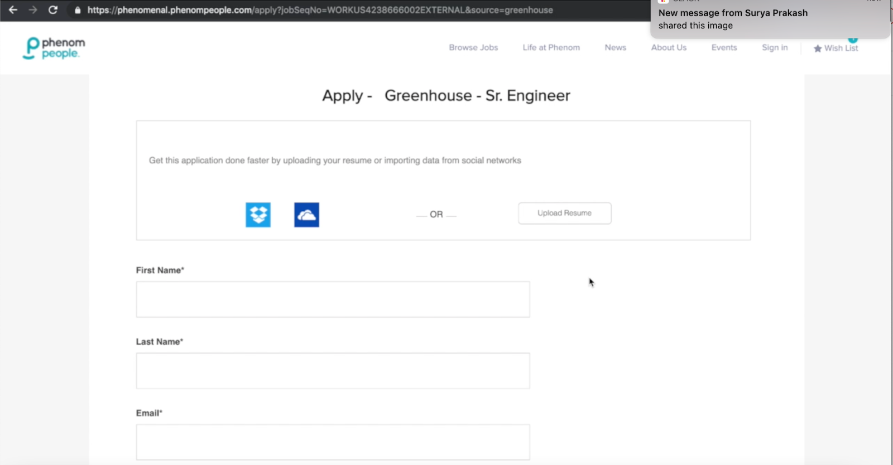The height and width of the screenshot is (465, 893).
Task: Visit the About Us page
Action: 669,47
